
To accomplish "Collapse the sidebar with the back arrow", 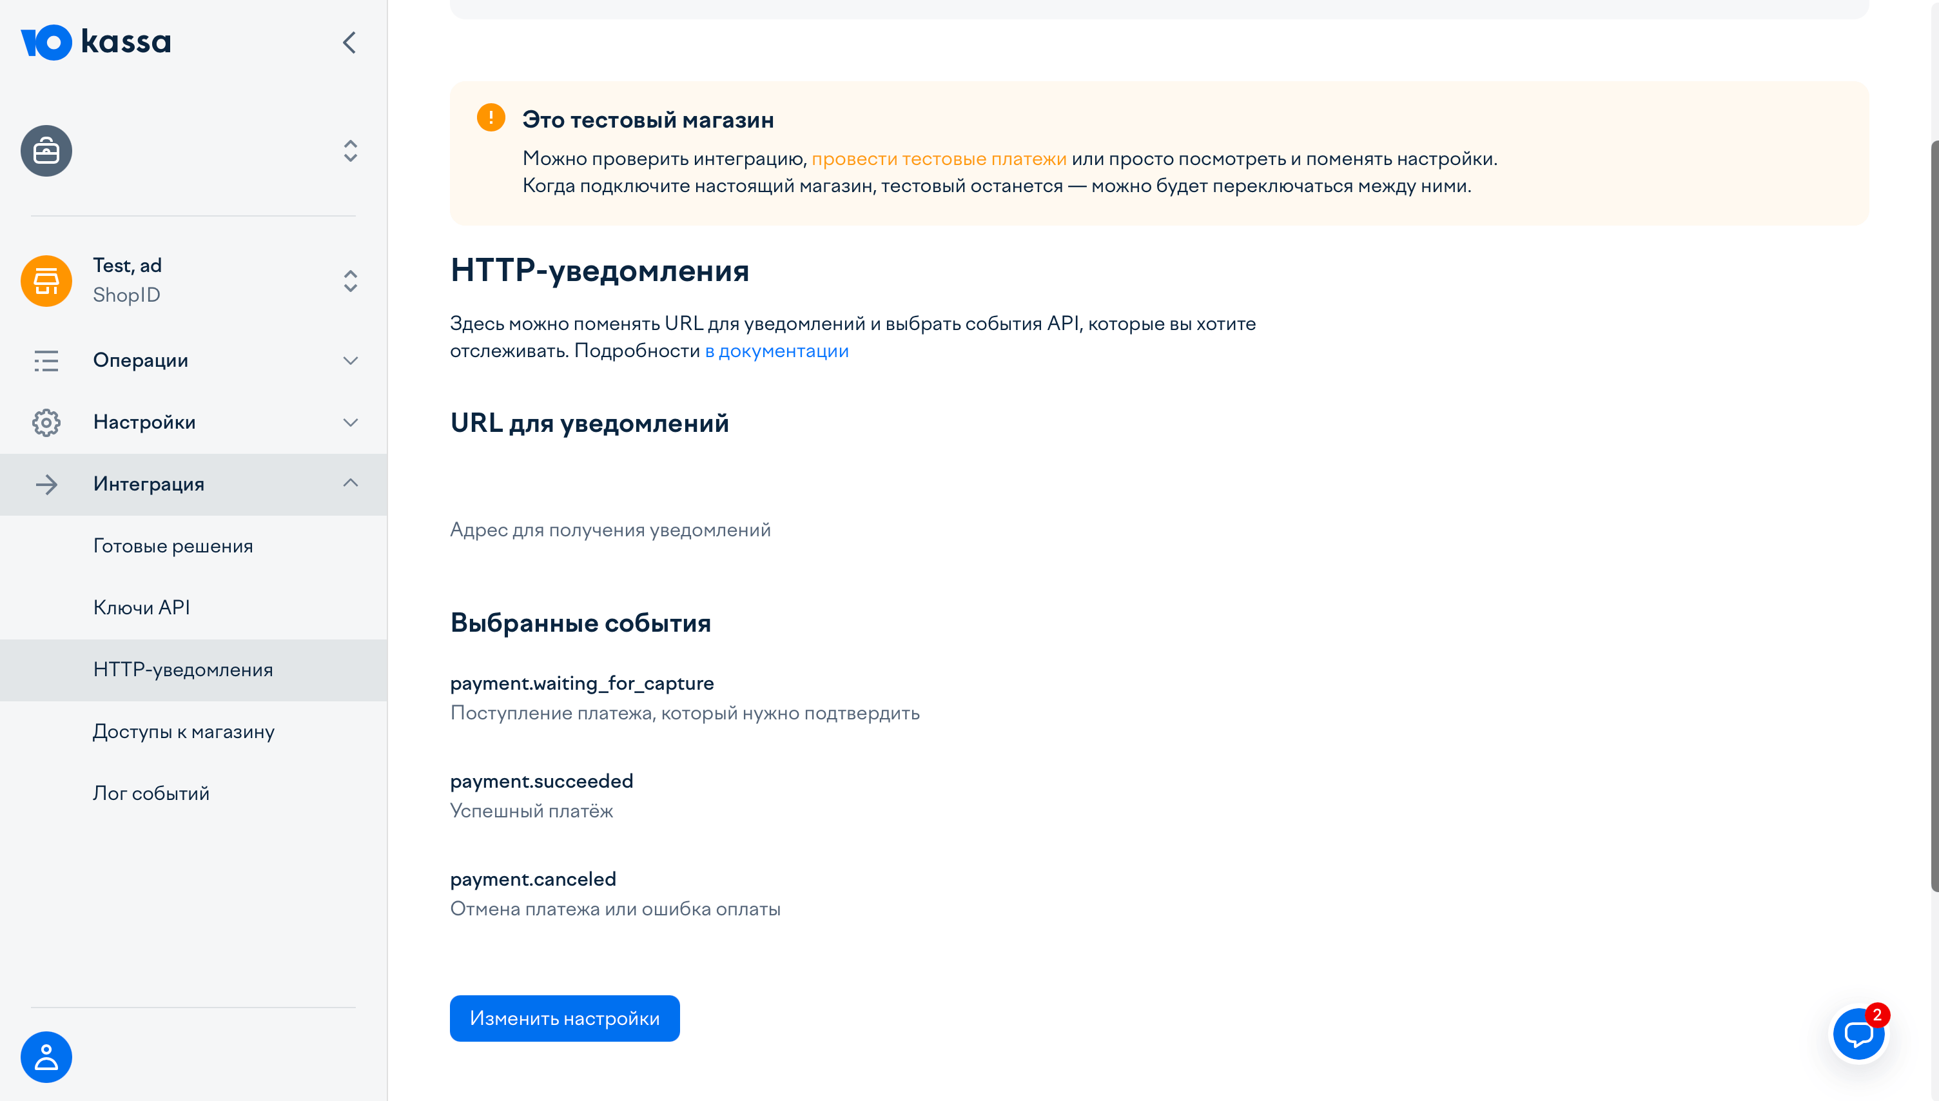I will click(349, 43).
